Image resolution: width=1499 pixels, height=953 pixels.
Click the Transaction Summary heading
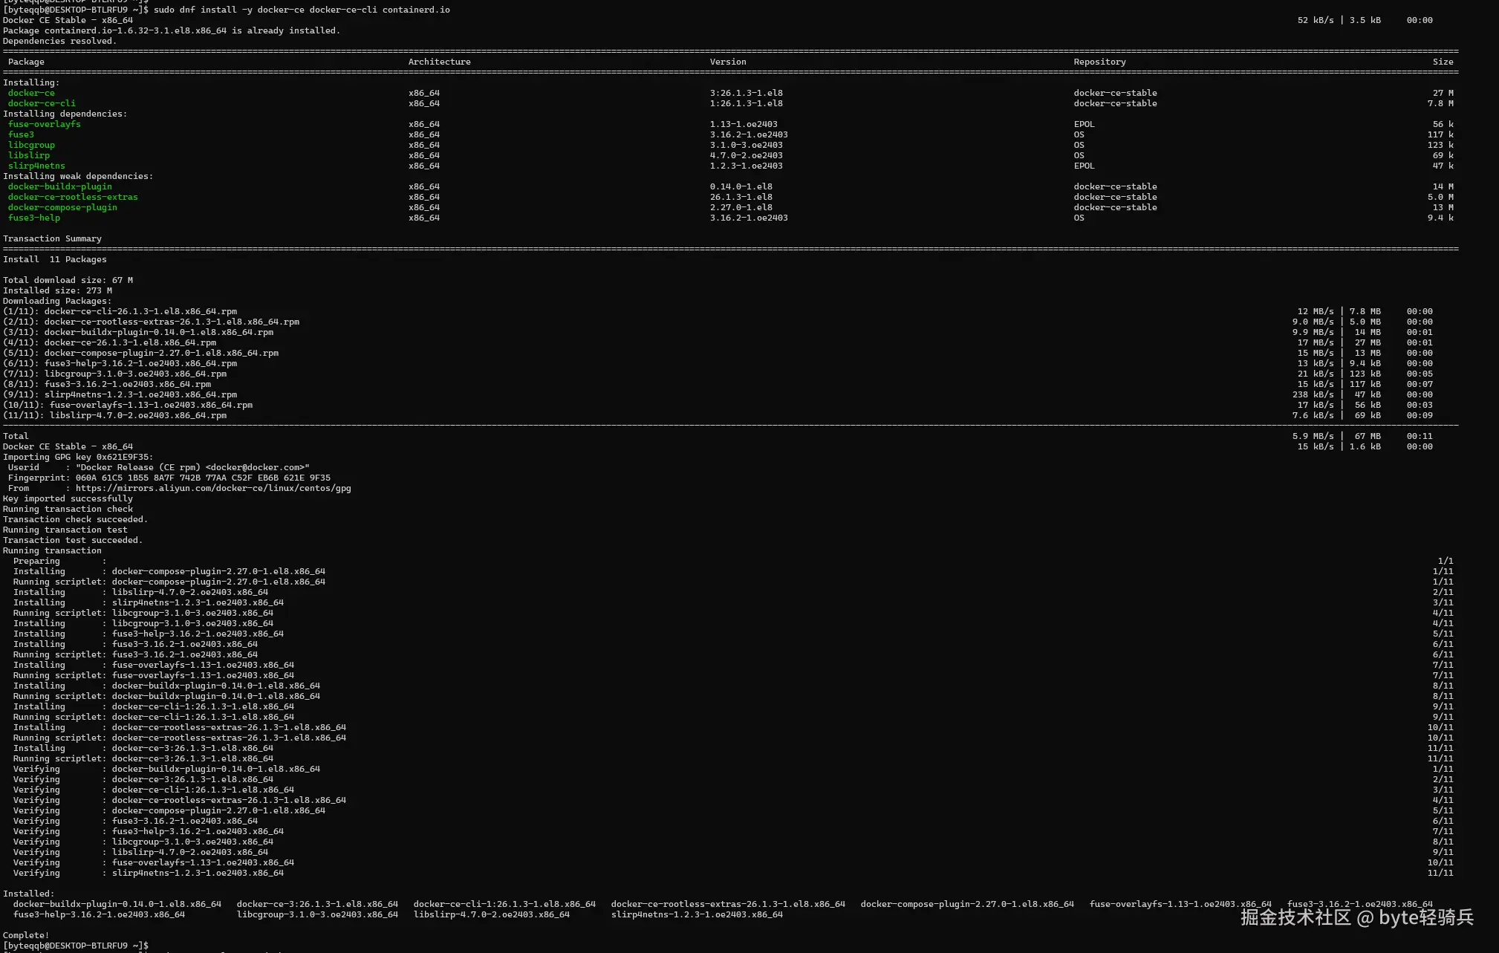point(52,238)
